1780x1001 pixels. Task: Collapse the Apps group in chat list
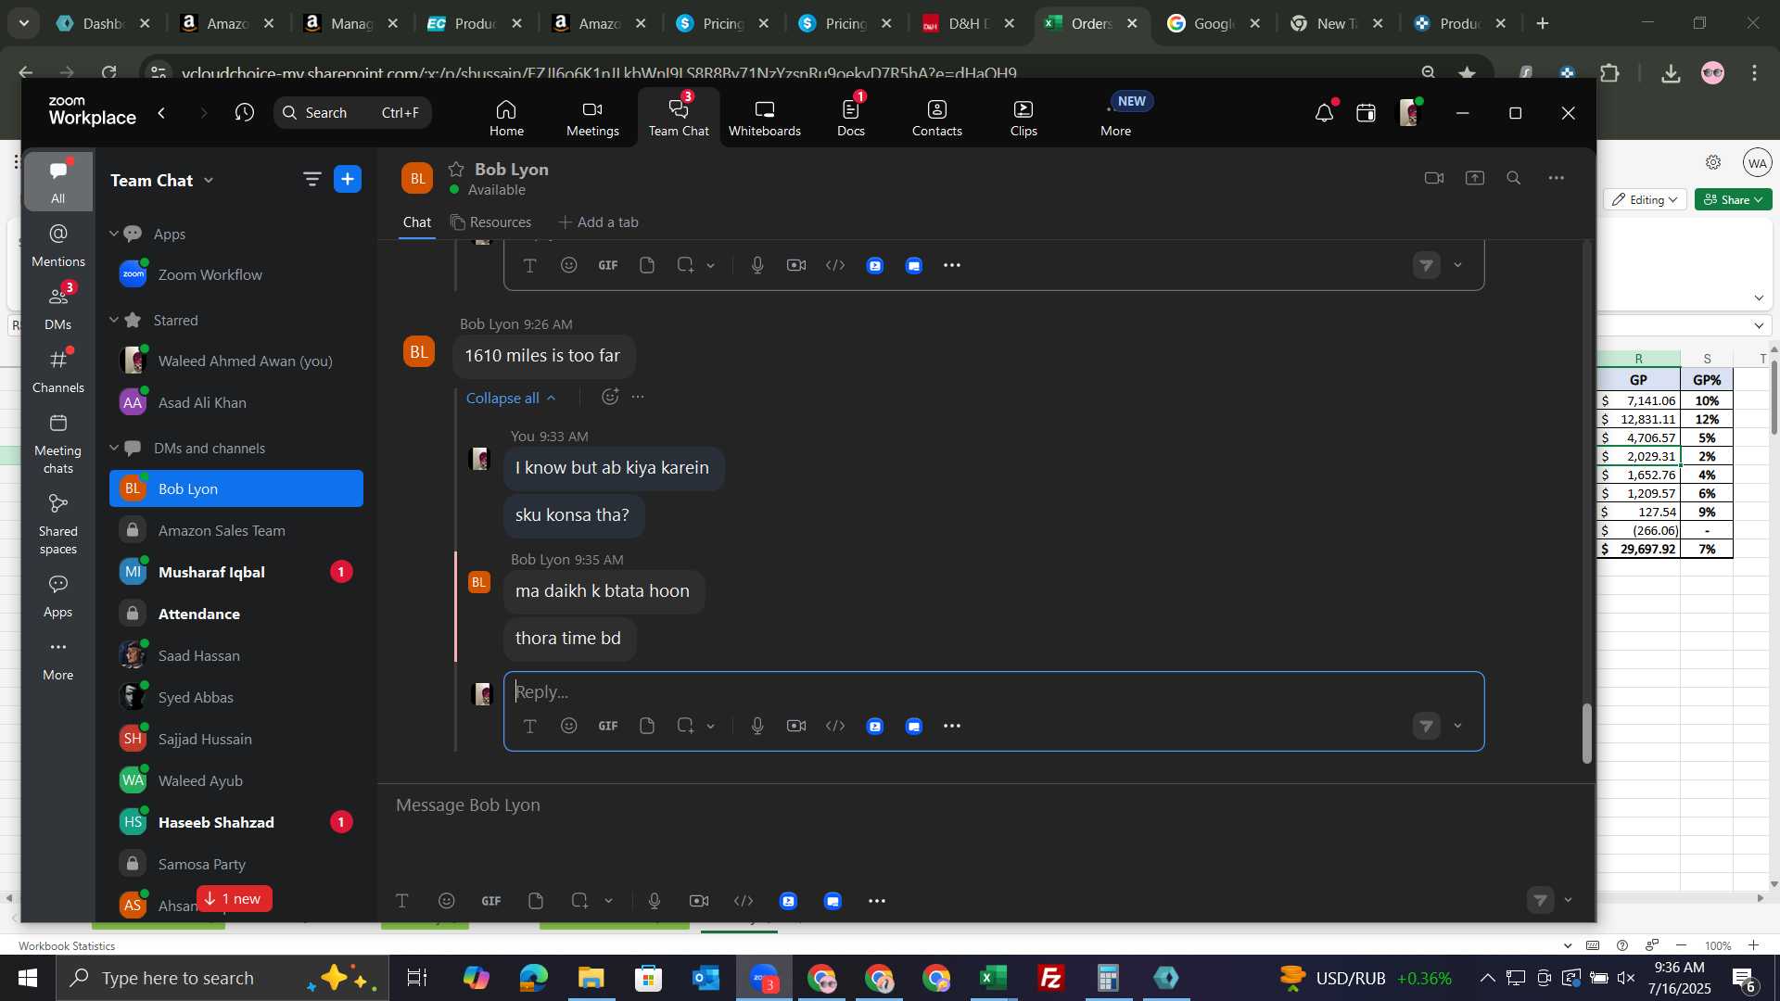[x=114, y=234]
